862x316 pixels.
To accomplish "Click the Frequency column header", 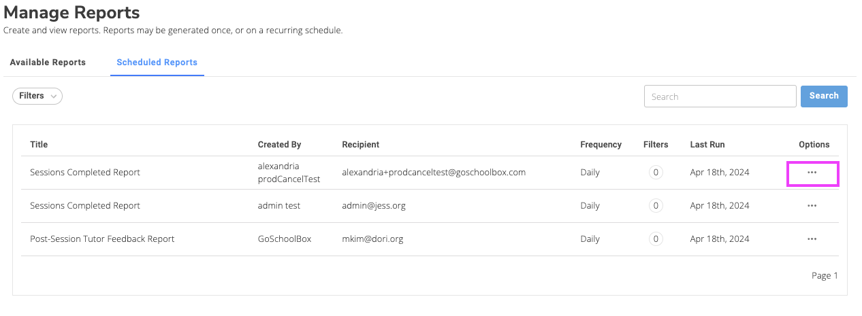I will click(601, 145).
